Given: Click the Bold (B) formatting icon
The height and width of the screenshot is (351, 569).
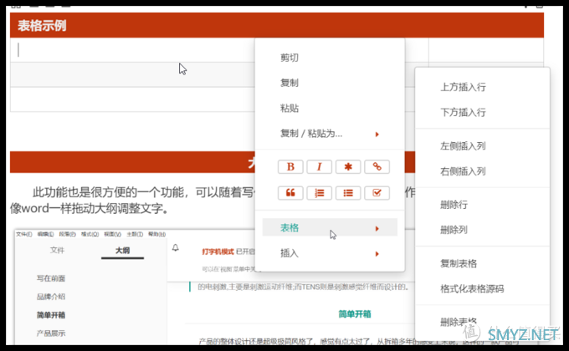Looking at the screenshot, I should pos(290,166).
